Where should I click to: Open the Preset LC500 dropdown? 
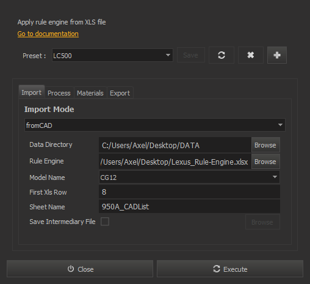click(x=112, y=55)
